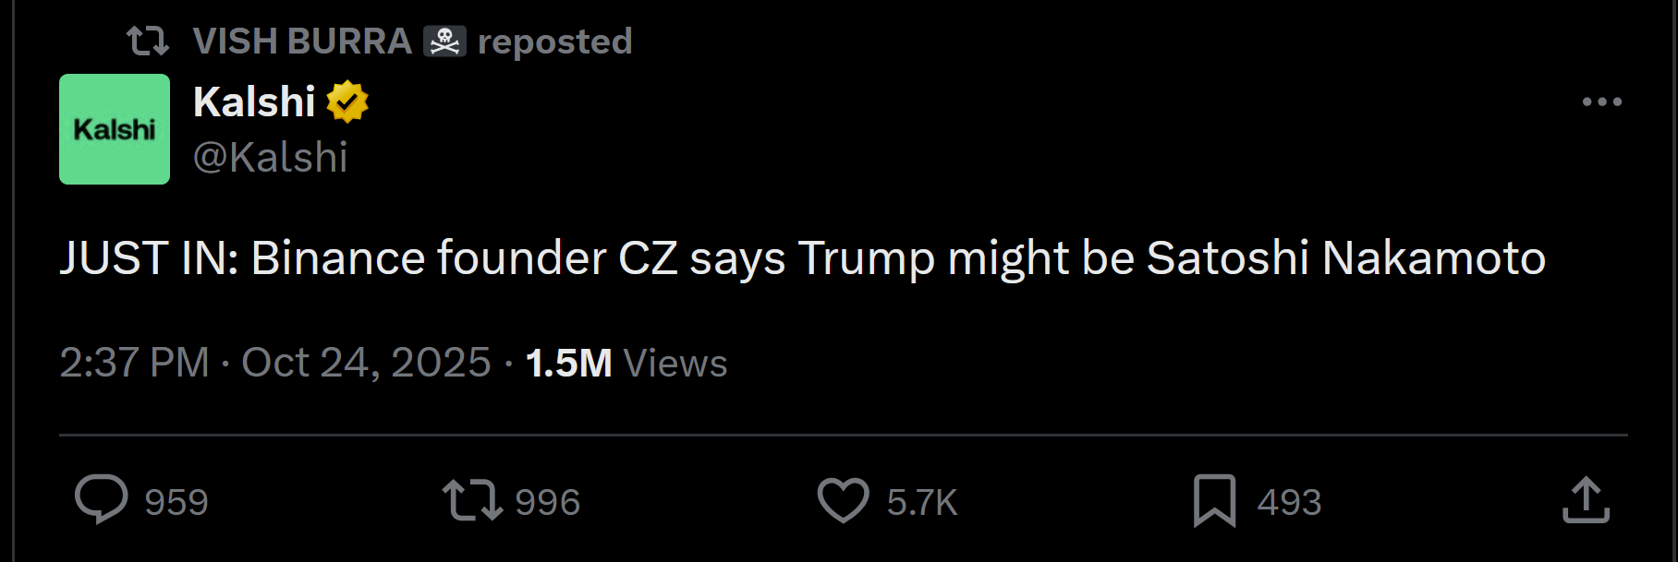Viewport: 1678px width, 562px height.
Task: Click the reply speech bubble icon
Action: pos(101,499)
